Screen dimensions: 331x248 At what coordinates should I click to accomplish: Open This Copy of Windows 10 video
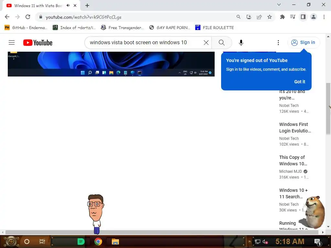click(x=293, y=160)
